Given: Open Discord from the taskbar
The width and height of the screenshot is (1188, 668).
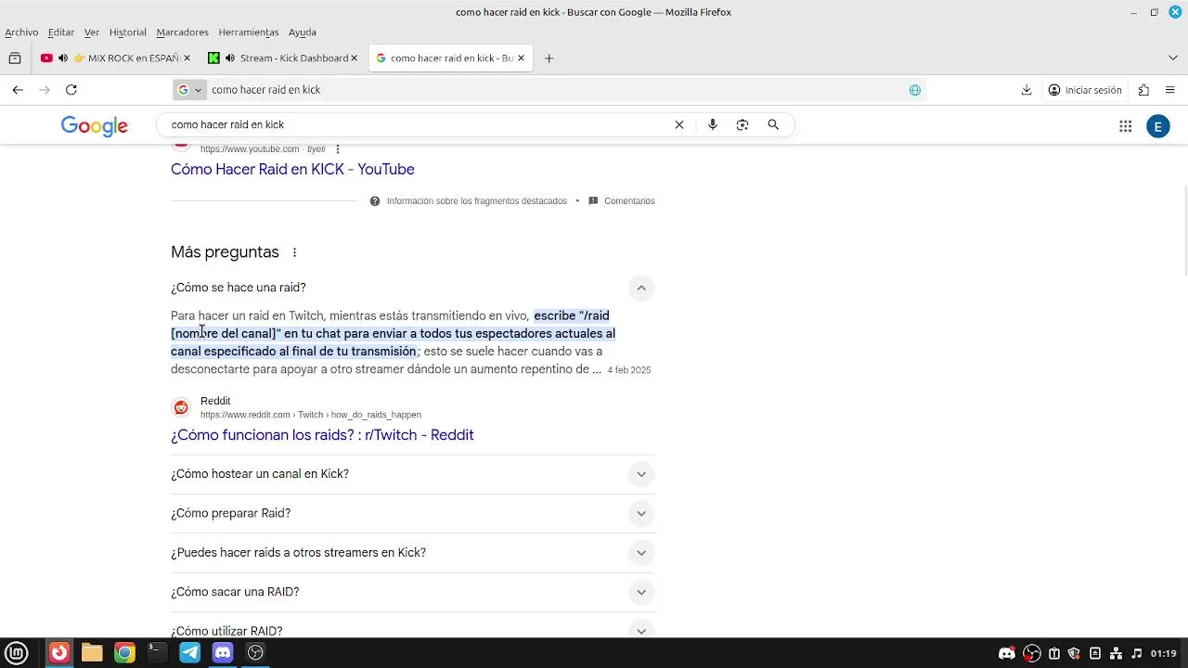Looking at the screenshot, I should (223, 652).
